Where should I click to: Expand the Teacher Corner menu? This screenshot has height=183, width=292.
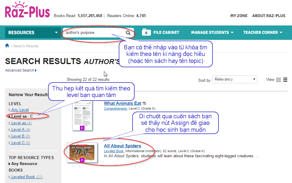pyautogui.click(x=262, y=33)
